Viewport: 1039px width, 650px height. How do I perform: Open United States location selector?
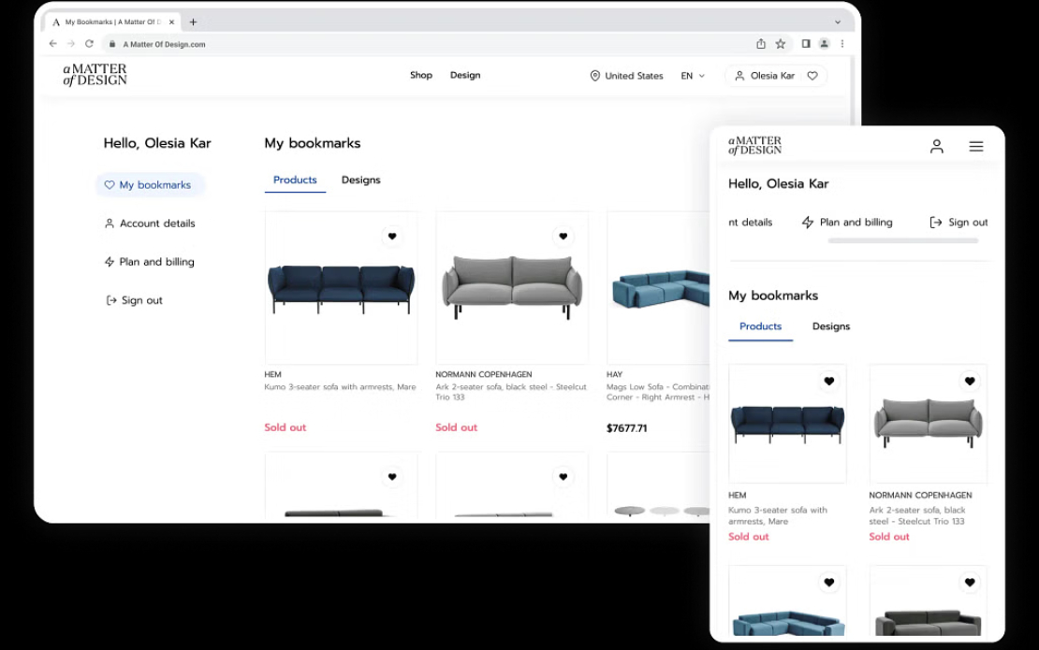(626, 76)
